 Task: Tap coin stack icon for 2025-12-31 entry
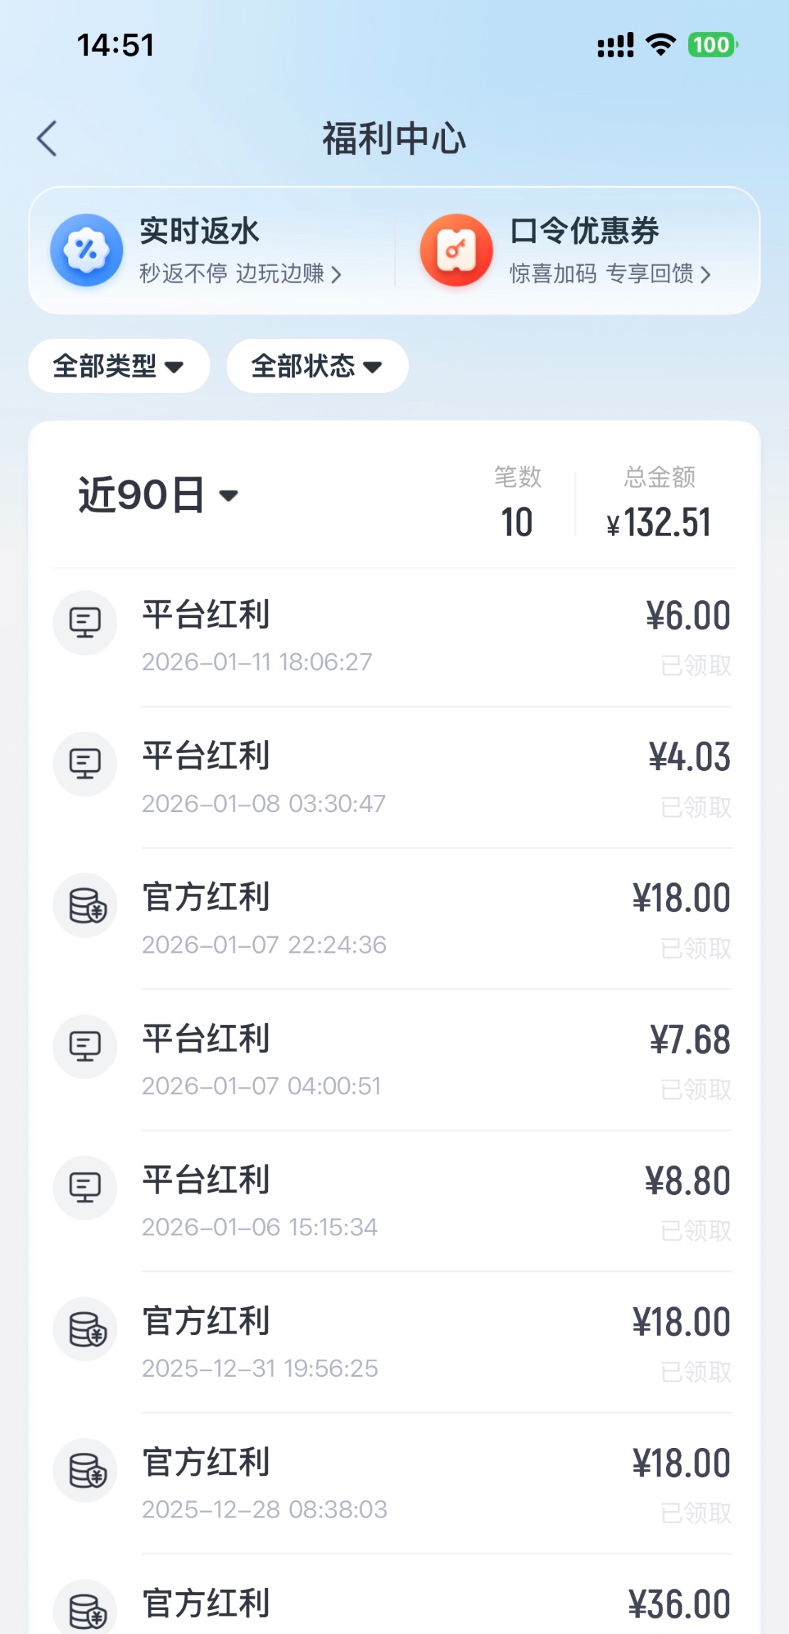[87, 1329]
